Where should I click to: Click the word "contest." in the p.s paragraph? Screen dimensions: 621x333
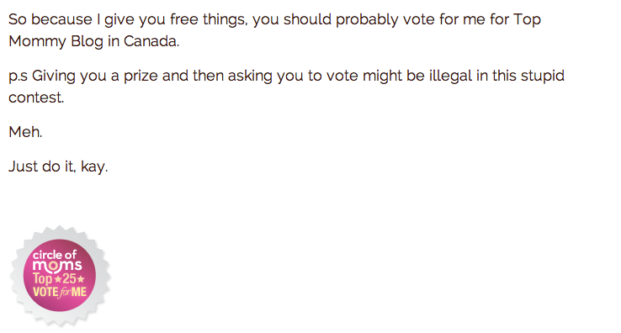pos(36,98)
